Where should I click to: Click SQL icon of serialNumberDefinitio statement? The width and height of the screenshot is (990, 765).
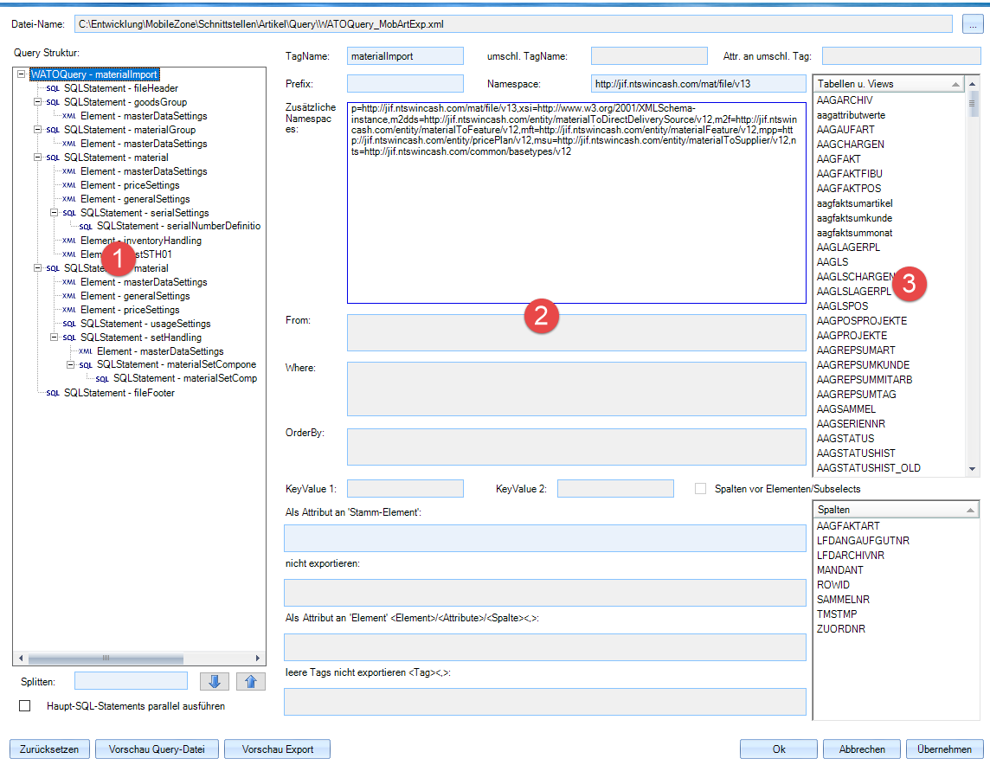(86, 227)
